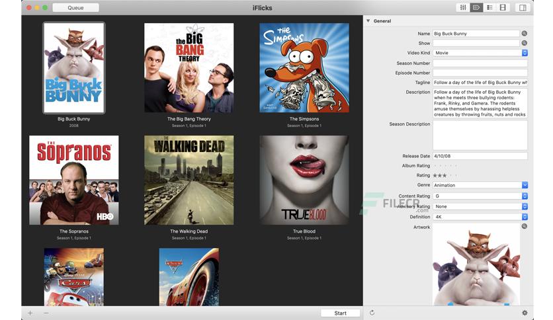Click into the Description text area

(x=480, y=103)
